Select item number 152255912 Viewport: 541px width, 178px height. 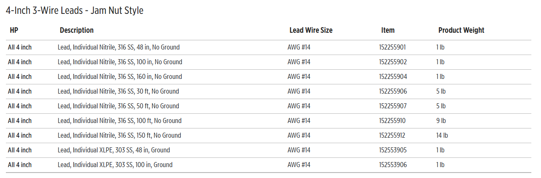coord(392,136)
